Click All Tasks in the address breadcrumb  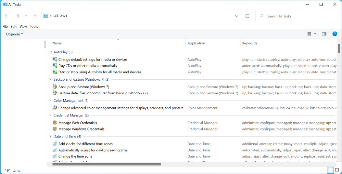pos(60,16)
